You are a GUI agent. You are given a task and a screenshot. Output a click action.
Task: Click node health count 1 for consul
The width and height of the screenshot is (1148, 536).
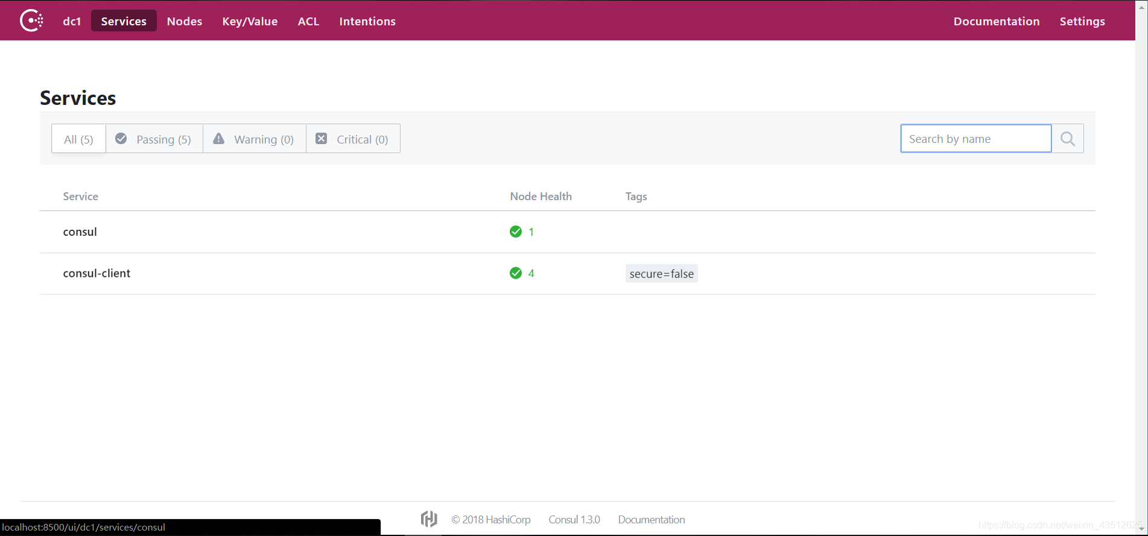(531, 232)
